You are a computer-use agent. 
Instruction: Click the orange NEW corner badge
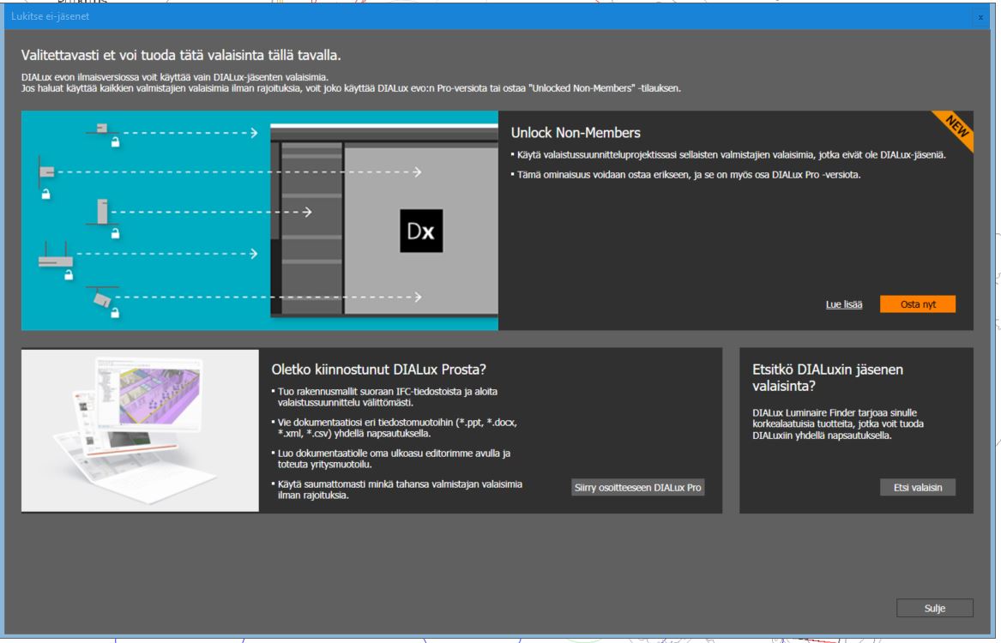point(956,129)
